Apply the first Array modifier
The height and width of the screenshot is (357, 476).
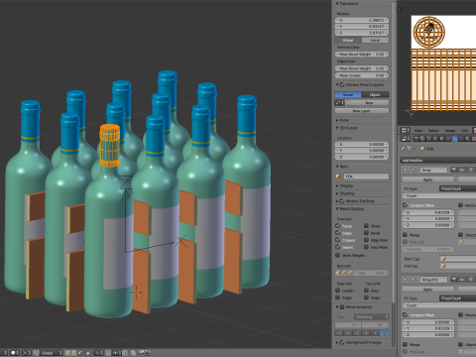[x=428, y=179]
